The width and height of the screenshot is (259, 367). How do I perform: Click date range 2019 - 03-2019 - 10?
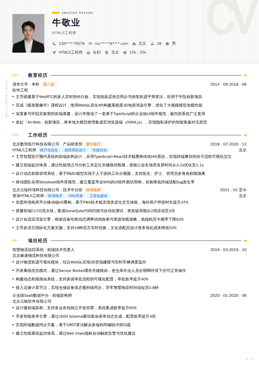(228, 250)
